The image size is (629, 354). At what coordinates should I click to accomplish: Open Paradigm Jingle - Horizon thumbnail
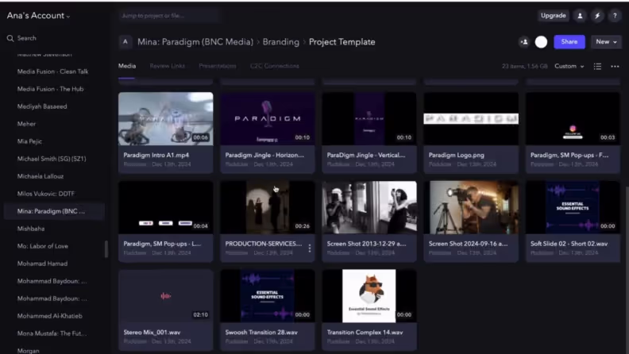(x=267, y=119)
